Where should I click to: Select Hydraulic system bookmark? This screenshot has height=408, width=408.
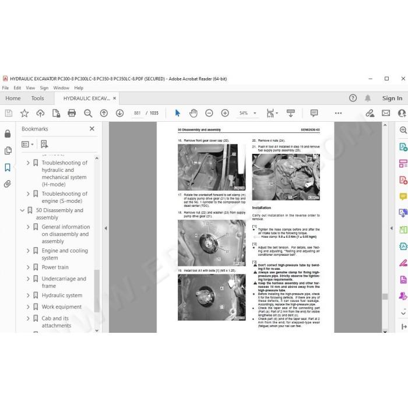point(62,296)
